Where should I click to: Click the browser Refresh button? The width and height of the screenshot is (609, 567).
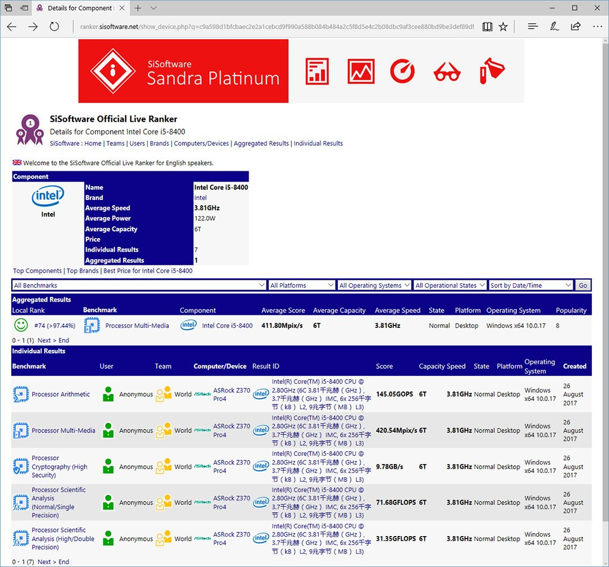[54, 27]
